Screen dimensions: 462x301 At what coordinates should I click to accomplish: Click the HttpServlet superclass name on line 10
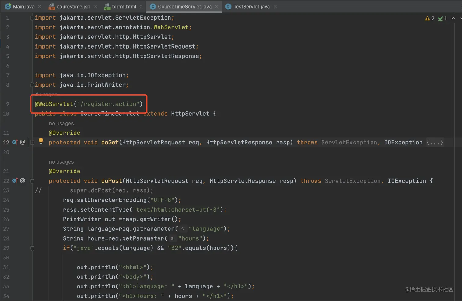point(190,114)
